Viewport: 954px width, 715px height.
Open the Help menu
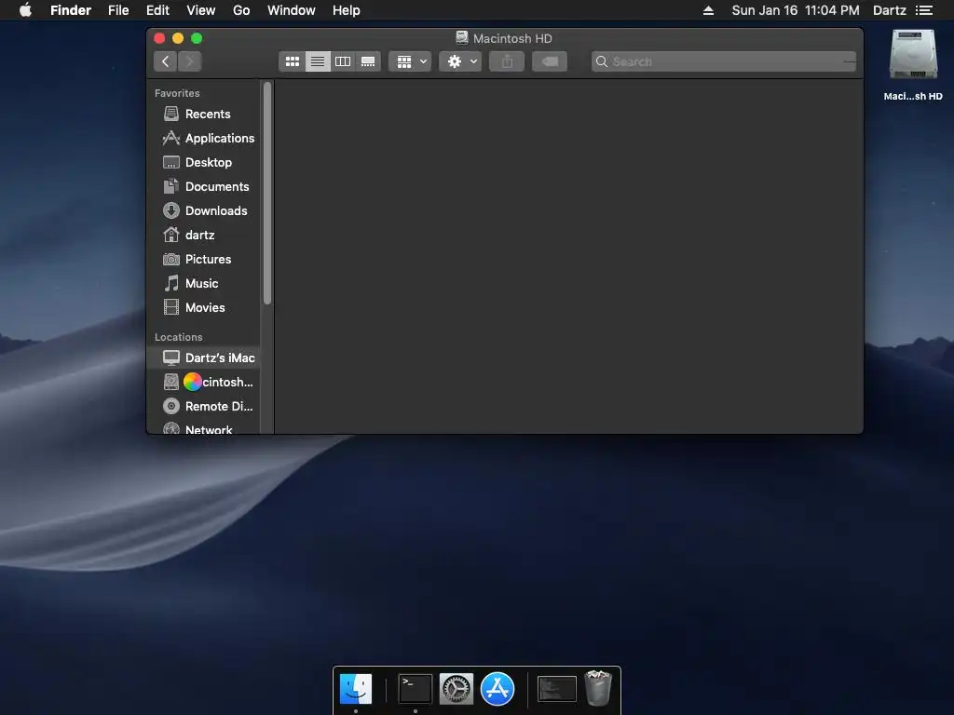pyautogui.click(x=347, y=10)
